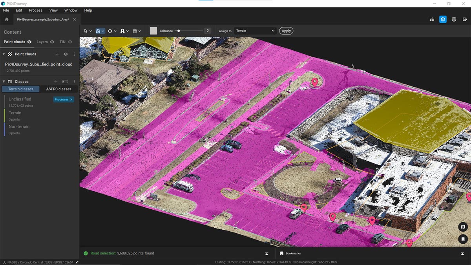The image size is (471, 265).
Task: Hide the Point clouds section with eye
Action: [66, 54]
